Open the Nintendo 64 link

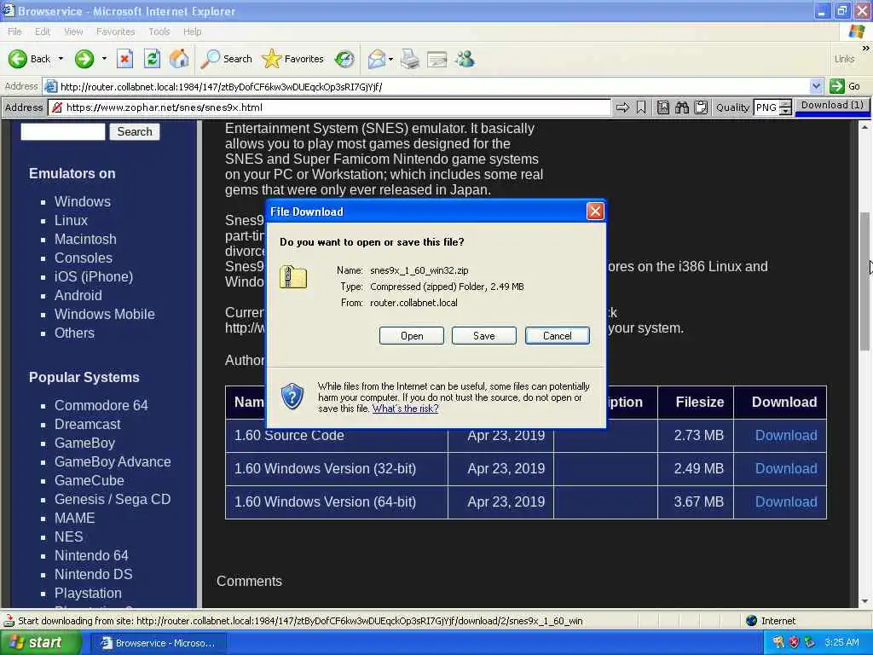tap(91, 555)
